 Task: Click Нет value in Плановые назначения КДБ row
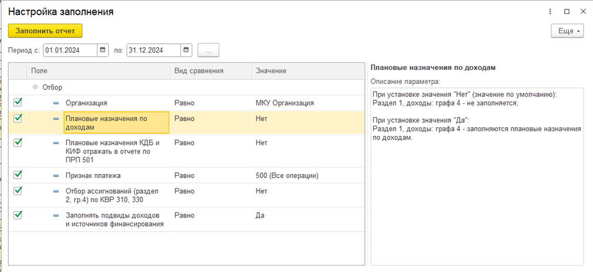pos(308,152)
